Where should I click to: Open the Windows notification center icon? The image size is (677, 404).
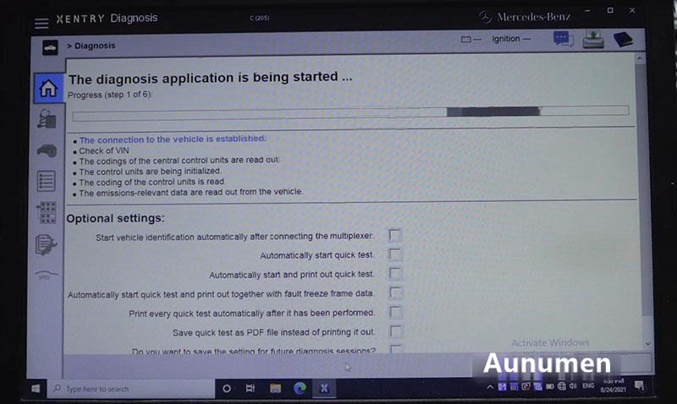[640, 386]
